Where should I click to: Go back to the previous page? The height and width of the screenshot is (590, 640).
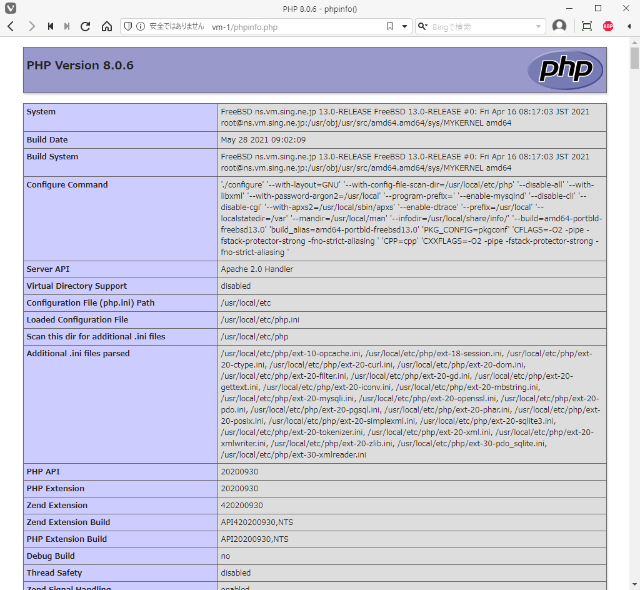11,26
